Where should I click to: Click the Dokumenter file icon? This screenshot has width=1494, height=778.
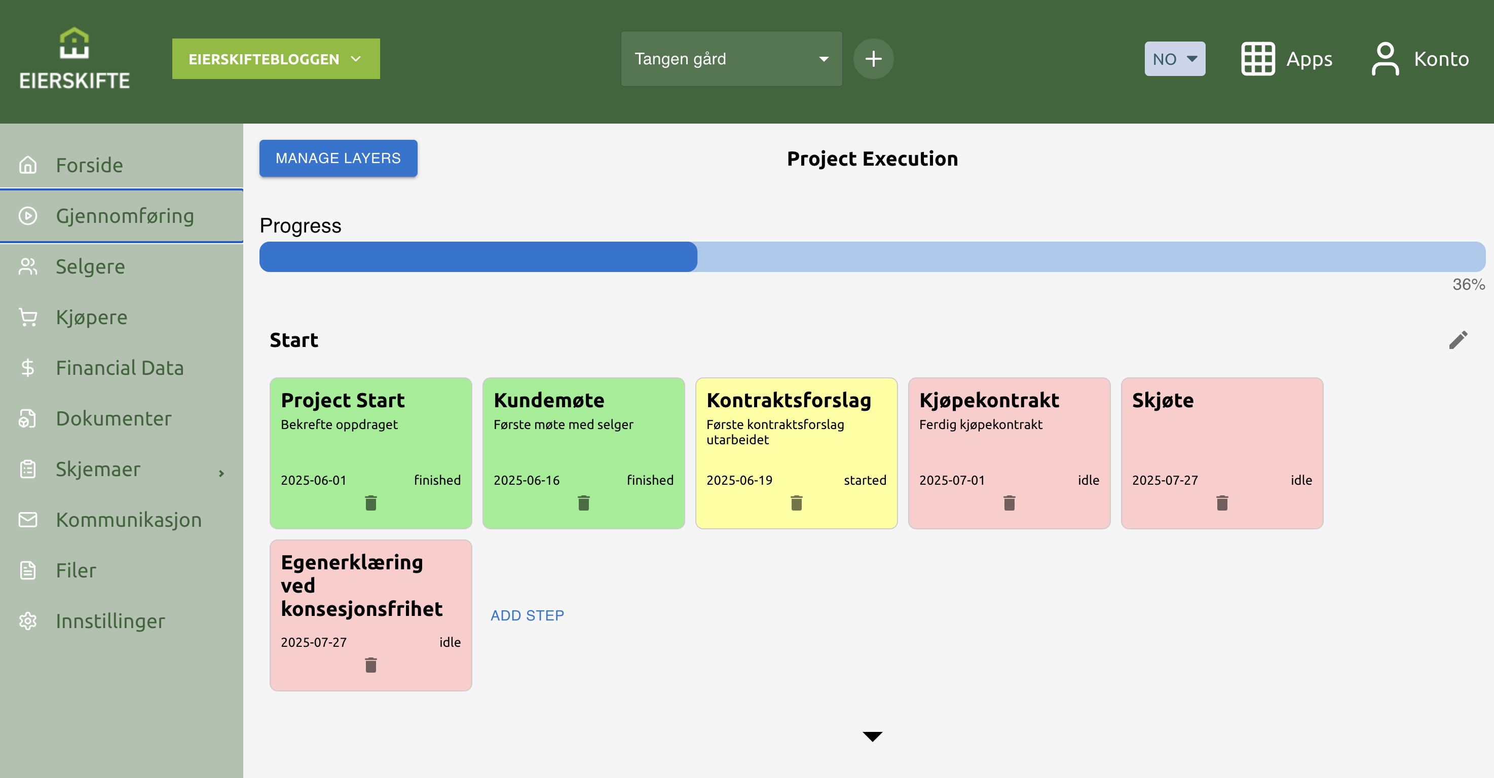pos(28,418)
